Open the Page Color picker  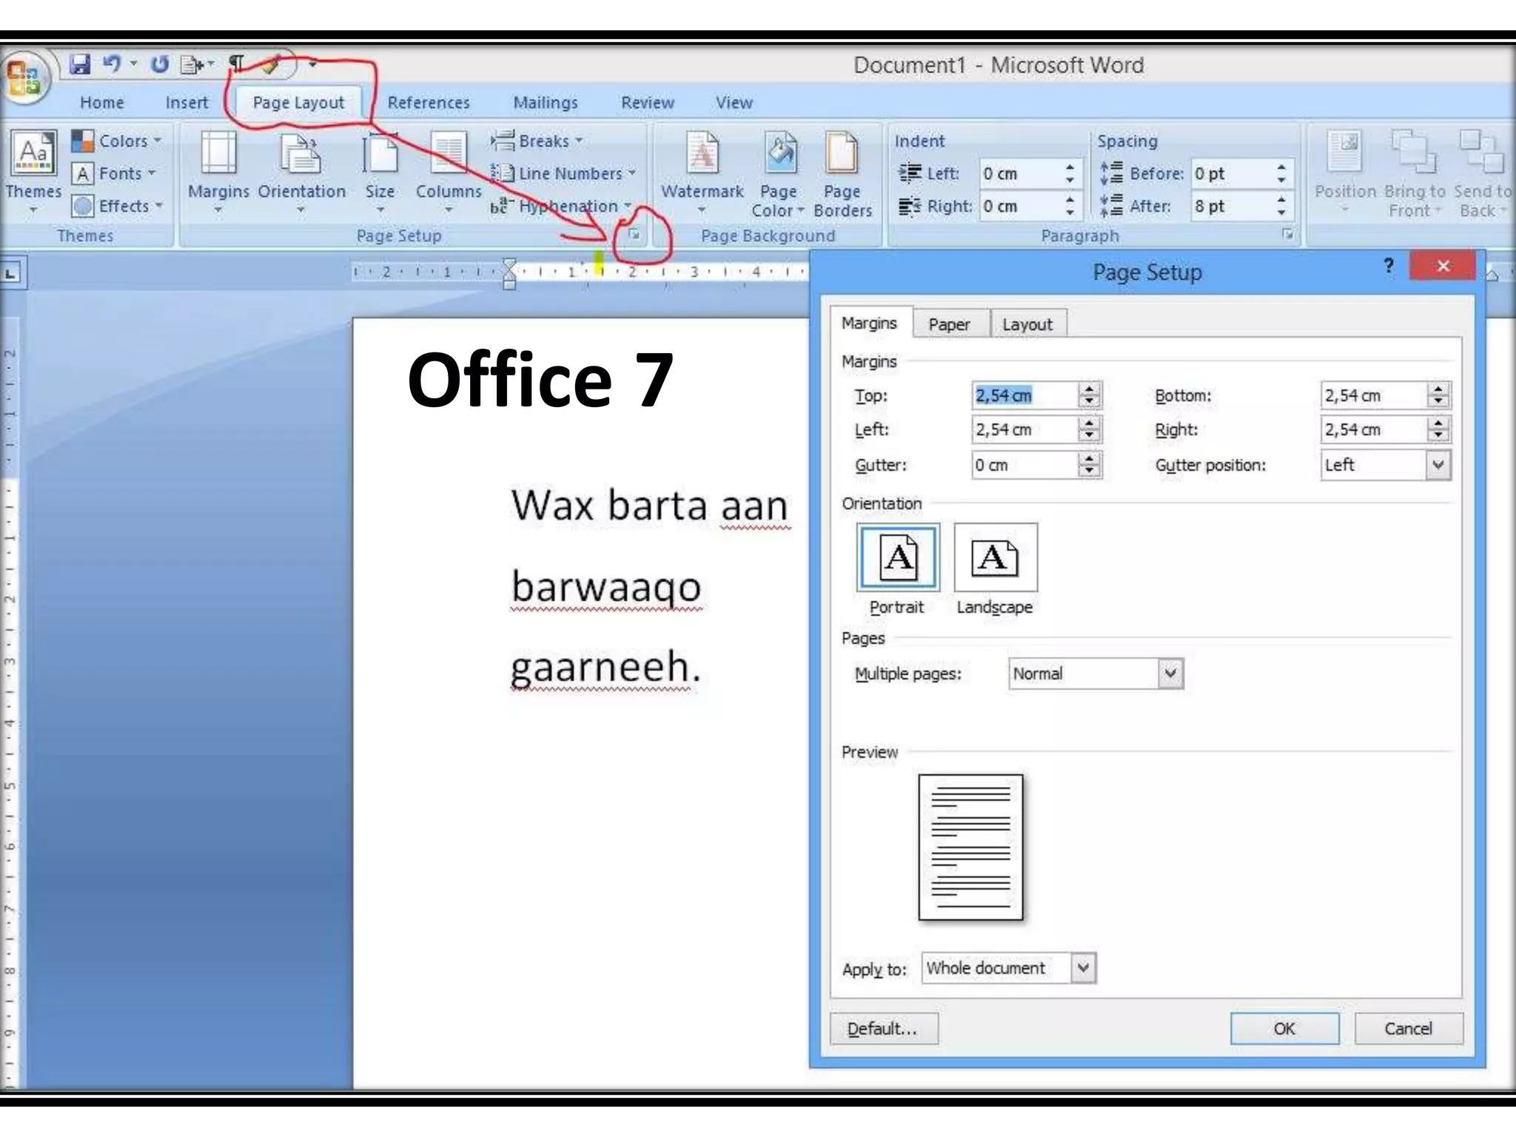coord(778,175)
